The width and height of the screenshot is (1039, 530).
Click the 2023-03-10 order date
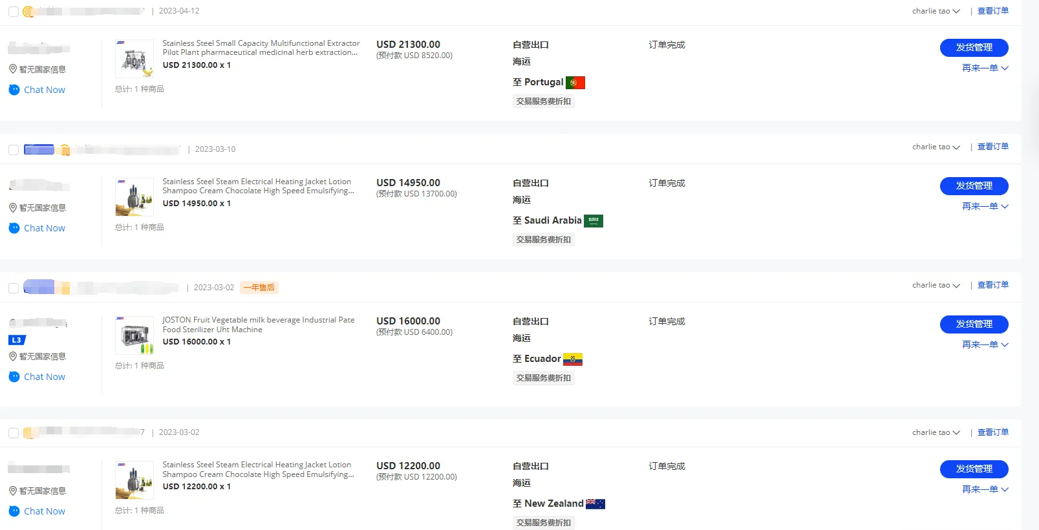tap(215, 149)
